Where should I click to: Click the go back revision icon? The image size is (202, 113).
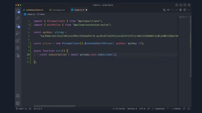(x=168, y=10)
